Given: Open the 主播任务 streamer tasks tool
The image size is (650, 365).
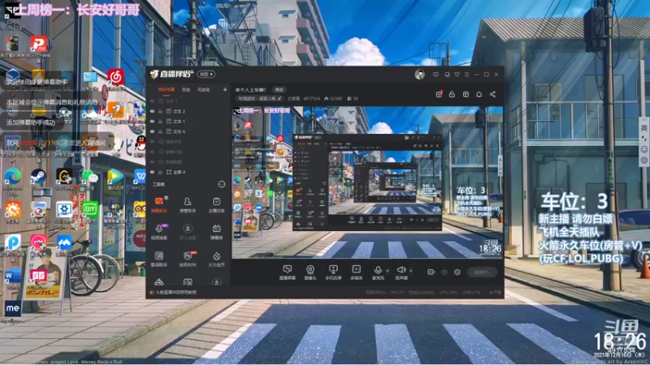Looking at the screenshot, I should click(216, 205).
